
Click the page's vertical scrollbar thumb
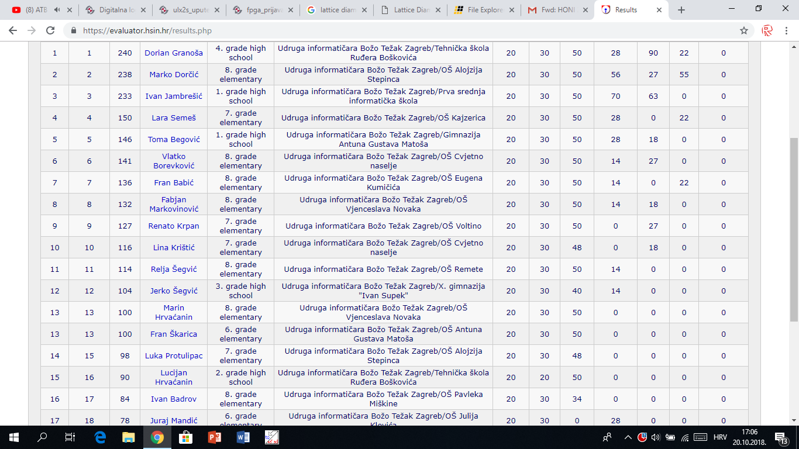coord(794,228)
